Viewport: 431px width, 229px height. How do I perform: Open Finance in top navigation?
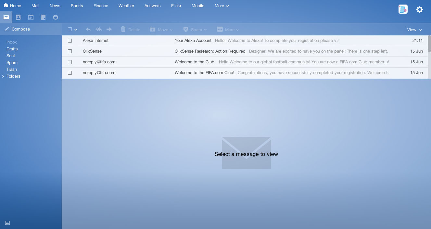tap(101, 6)
